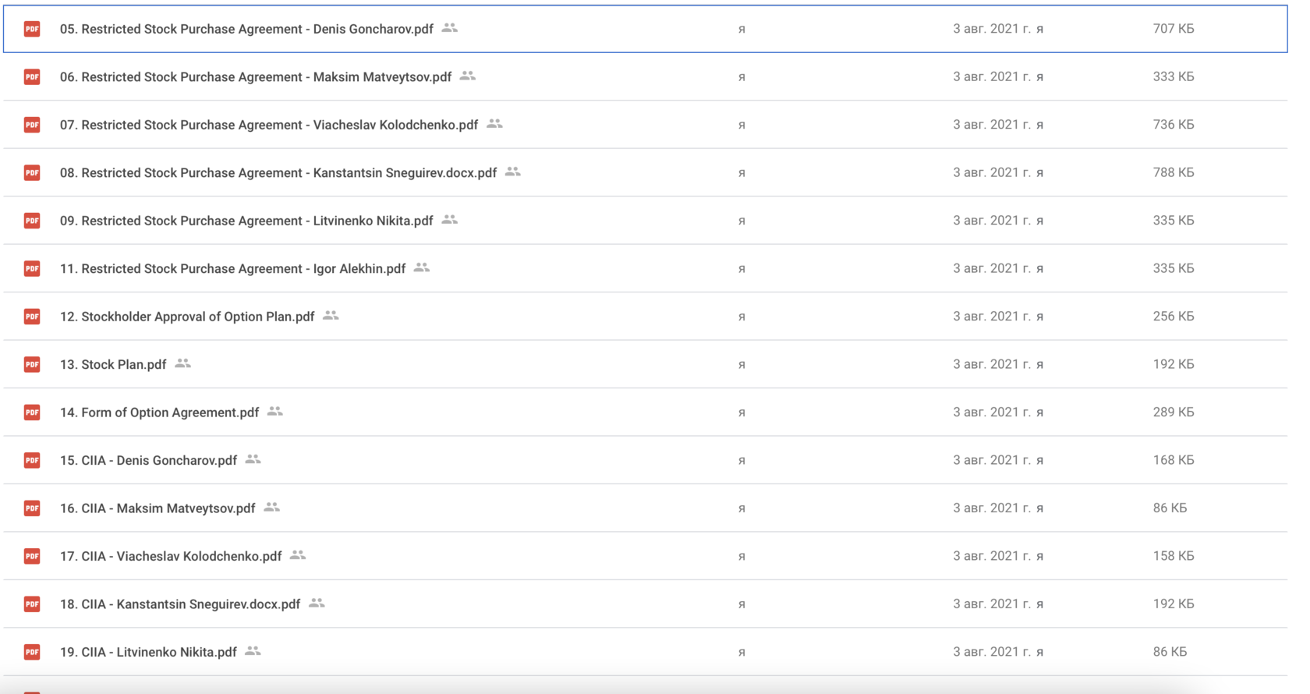Select file name 12. Stockholder Approval of Option Plan.pdf
The height and width of the screenshot is (694, 1310).
point(187,317)
